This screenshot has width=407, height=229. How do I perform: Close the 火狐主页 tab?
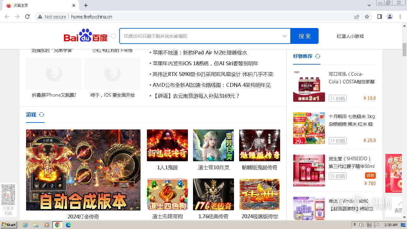coord(74,5)
